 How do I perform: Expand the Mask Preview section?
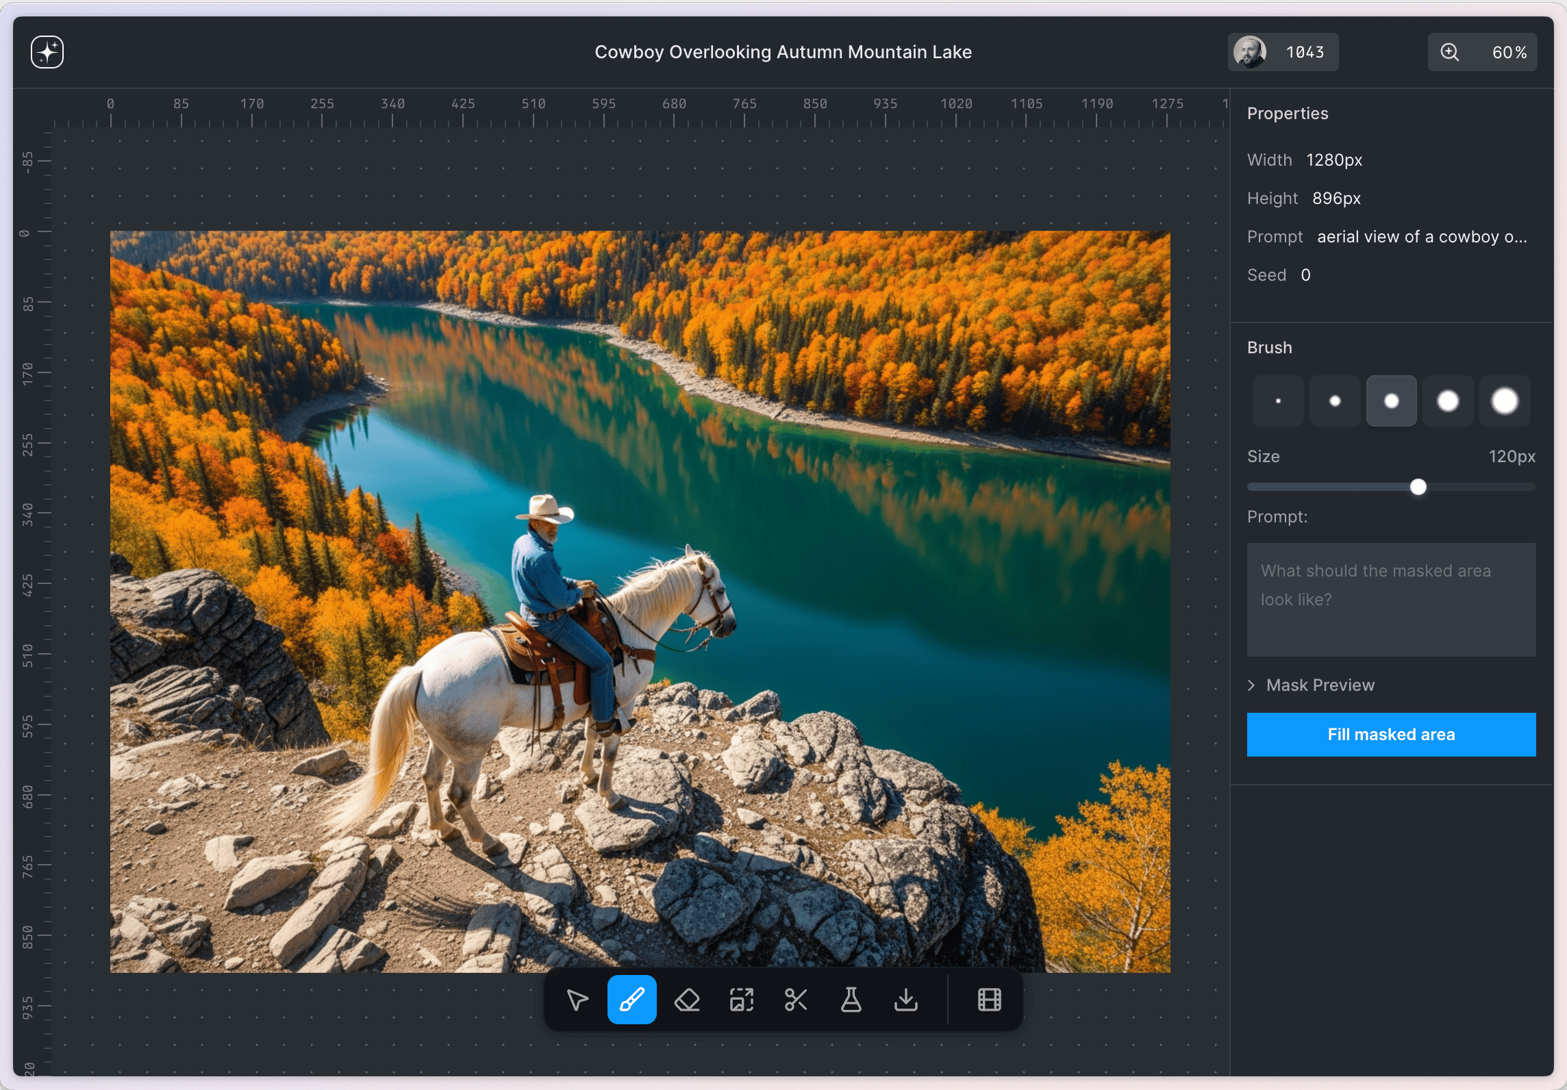point(1311,685)
